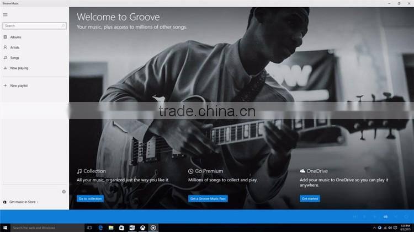Viewport: 414px width, 232px height.
Task: Open Microsoft Edge from taskbar
Action: 100,228
